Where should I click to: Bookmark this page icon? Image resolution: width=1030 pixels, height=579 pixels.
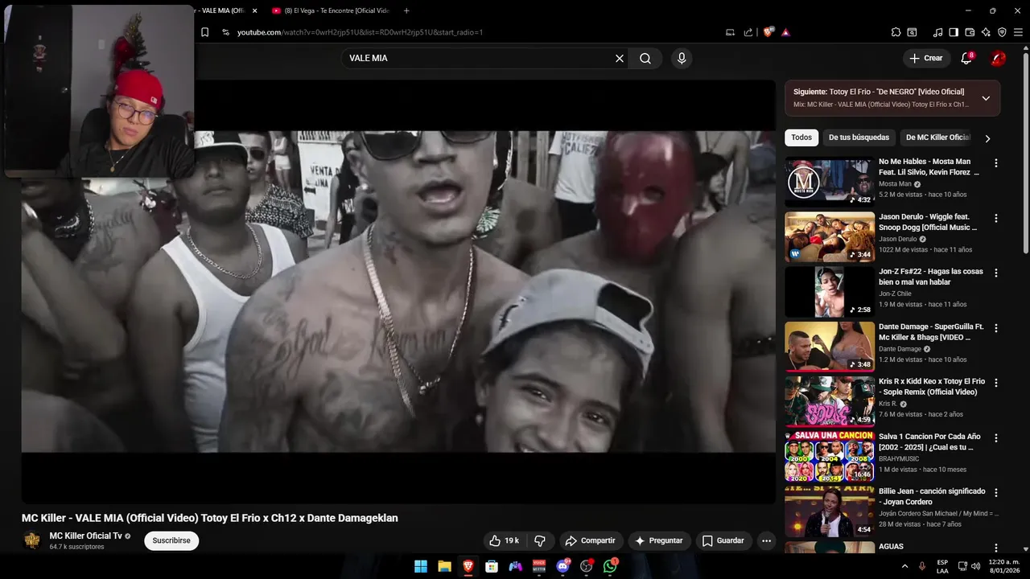(x=204, y=32)
